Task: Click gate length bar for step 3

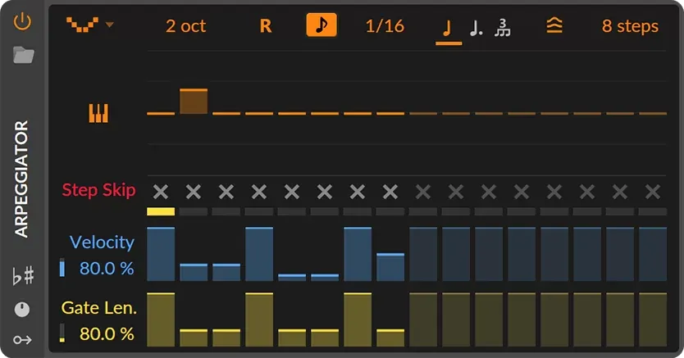Action: pos(226,338)
